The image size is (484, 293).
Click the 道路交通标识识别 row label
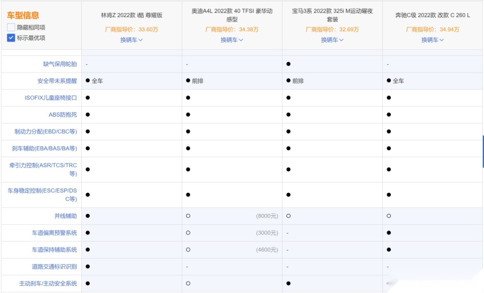click(x=55, y=266)
